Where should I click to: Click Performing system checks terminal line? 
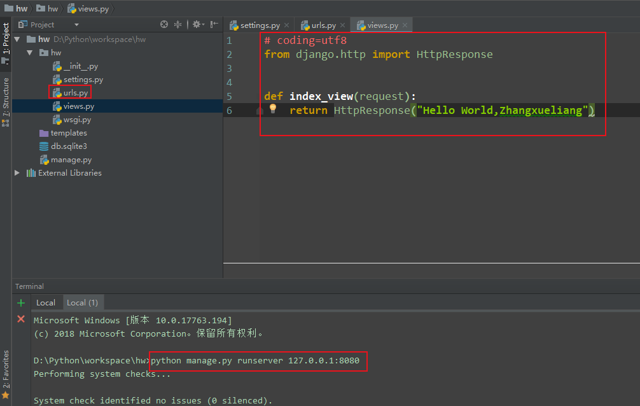coord(102,374)
